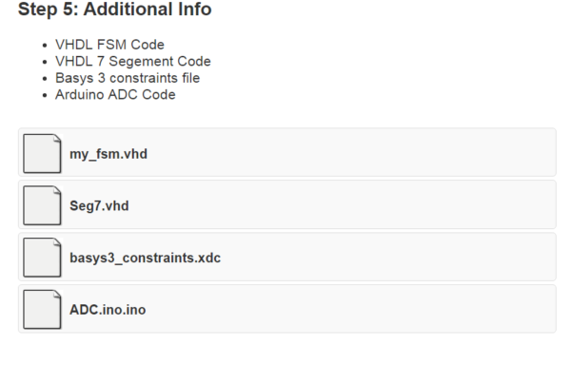Open the my_fsm.vhd filename link

tap(108, 154)
